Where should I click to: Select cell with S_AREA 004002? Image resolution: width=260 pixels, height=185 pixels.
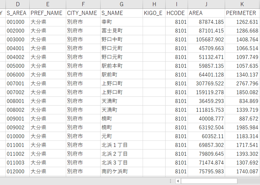tap(17, 57)
